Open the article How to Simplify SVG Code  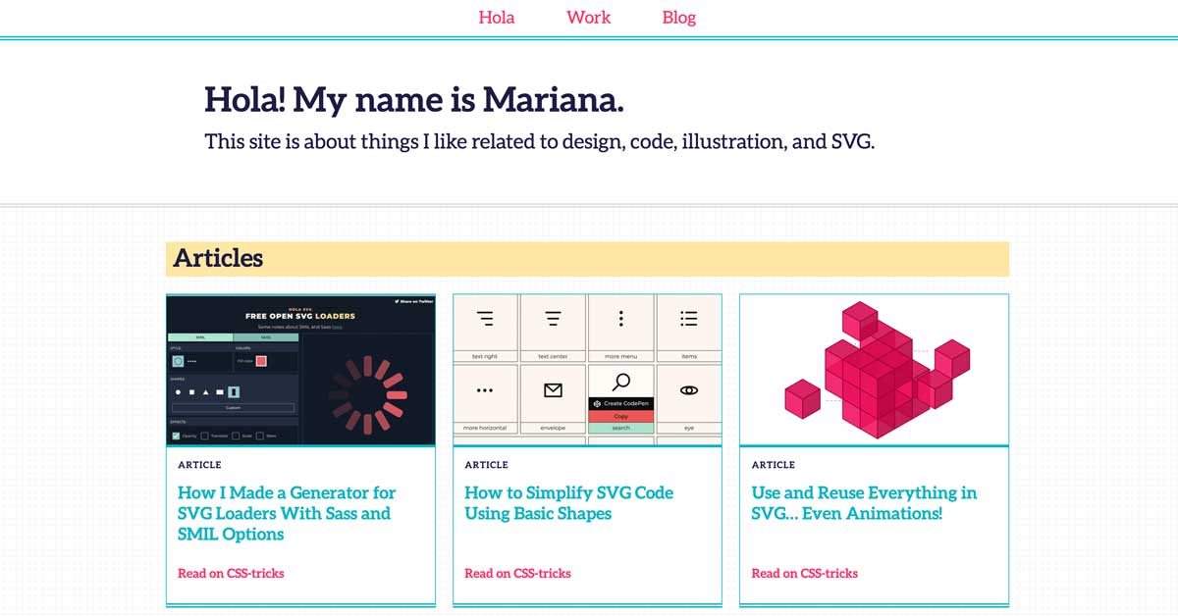568,503
